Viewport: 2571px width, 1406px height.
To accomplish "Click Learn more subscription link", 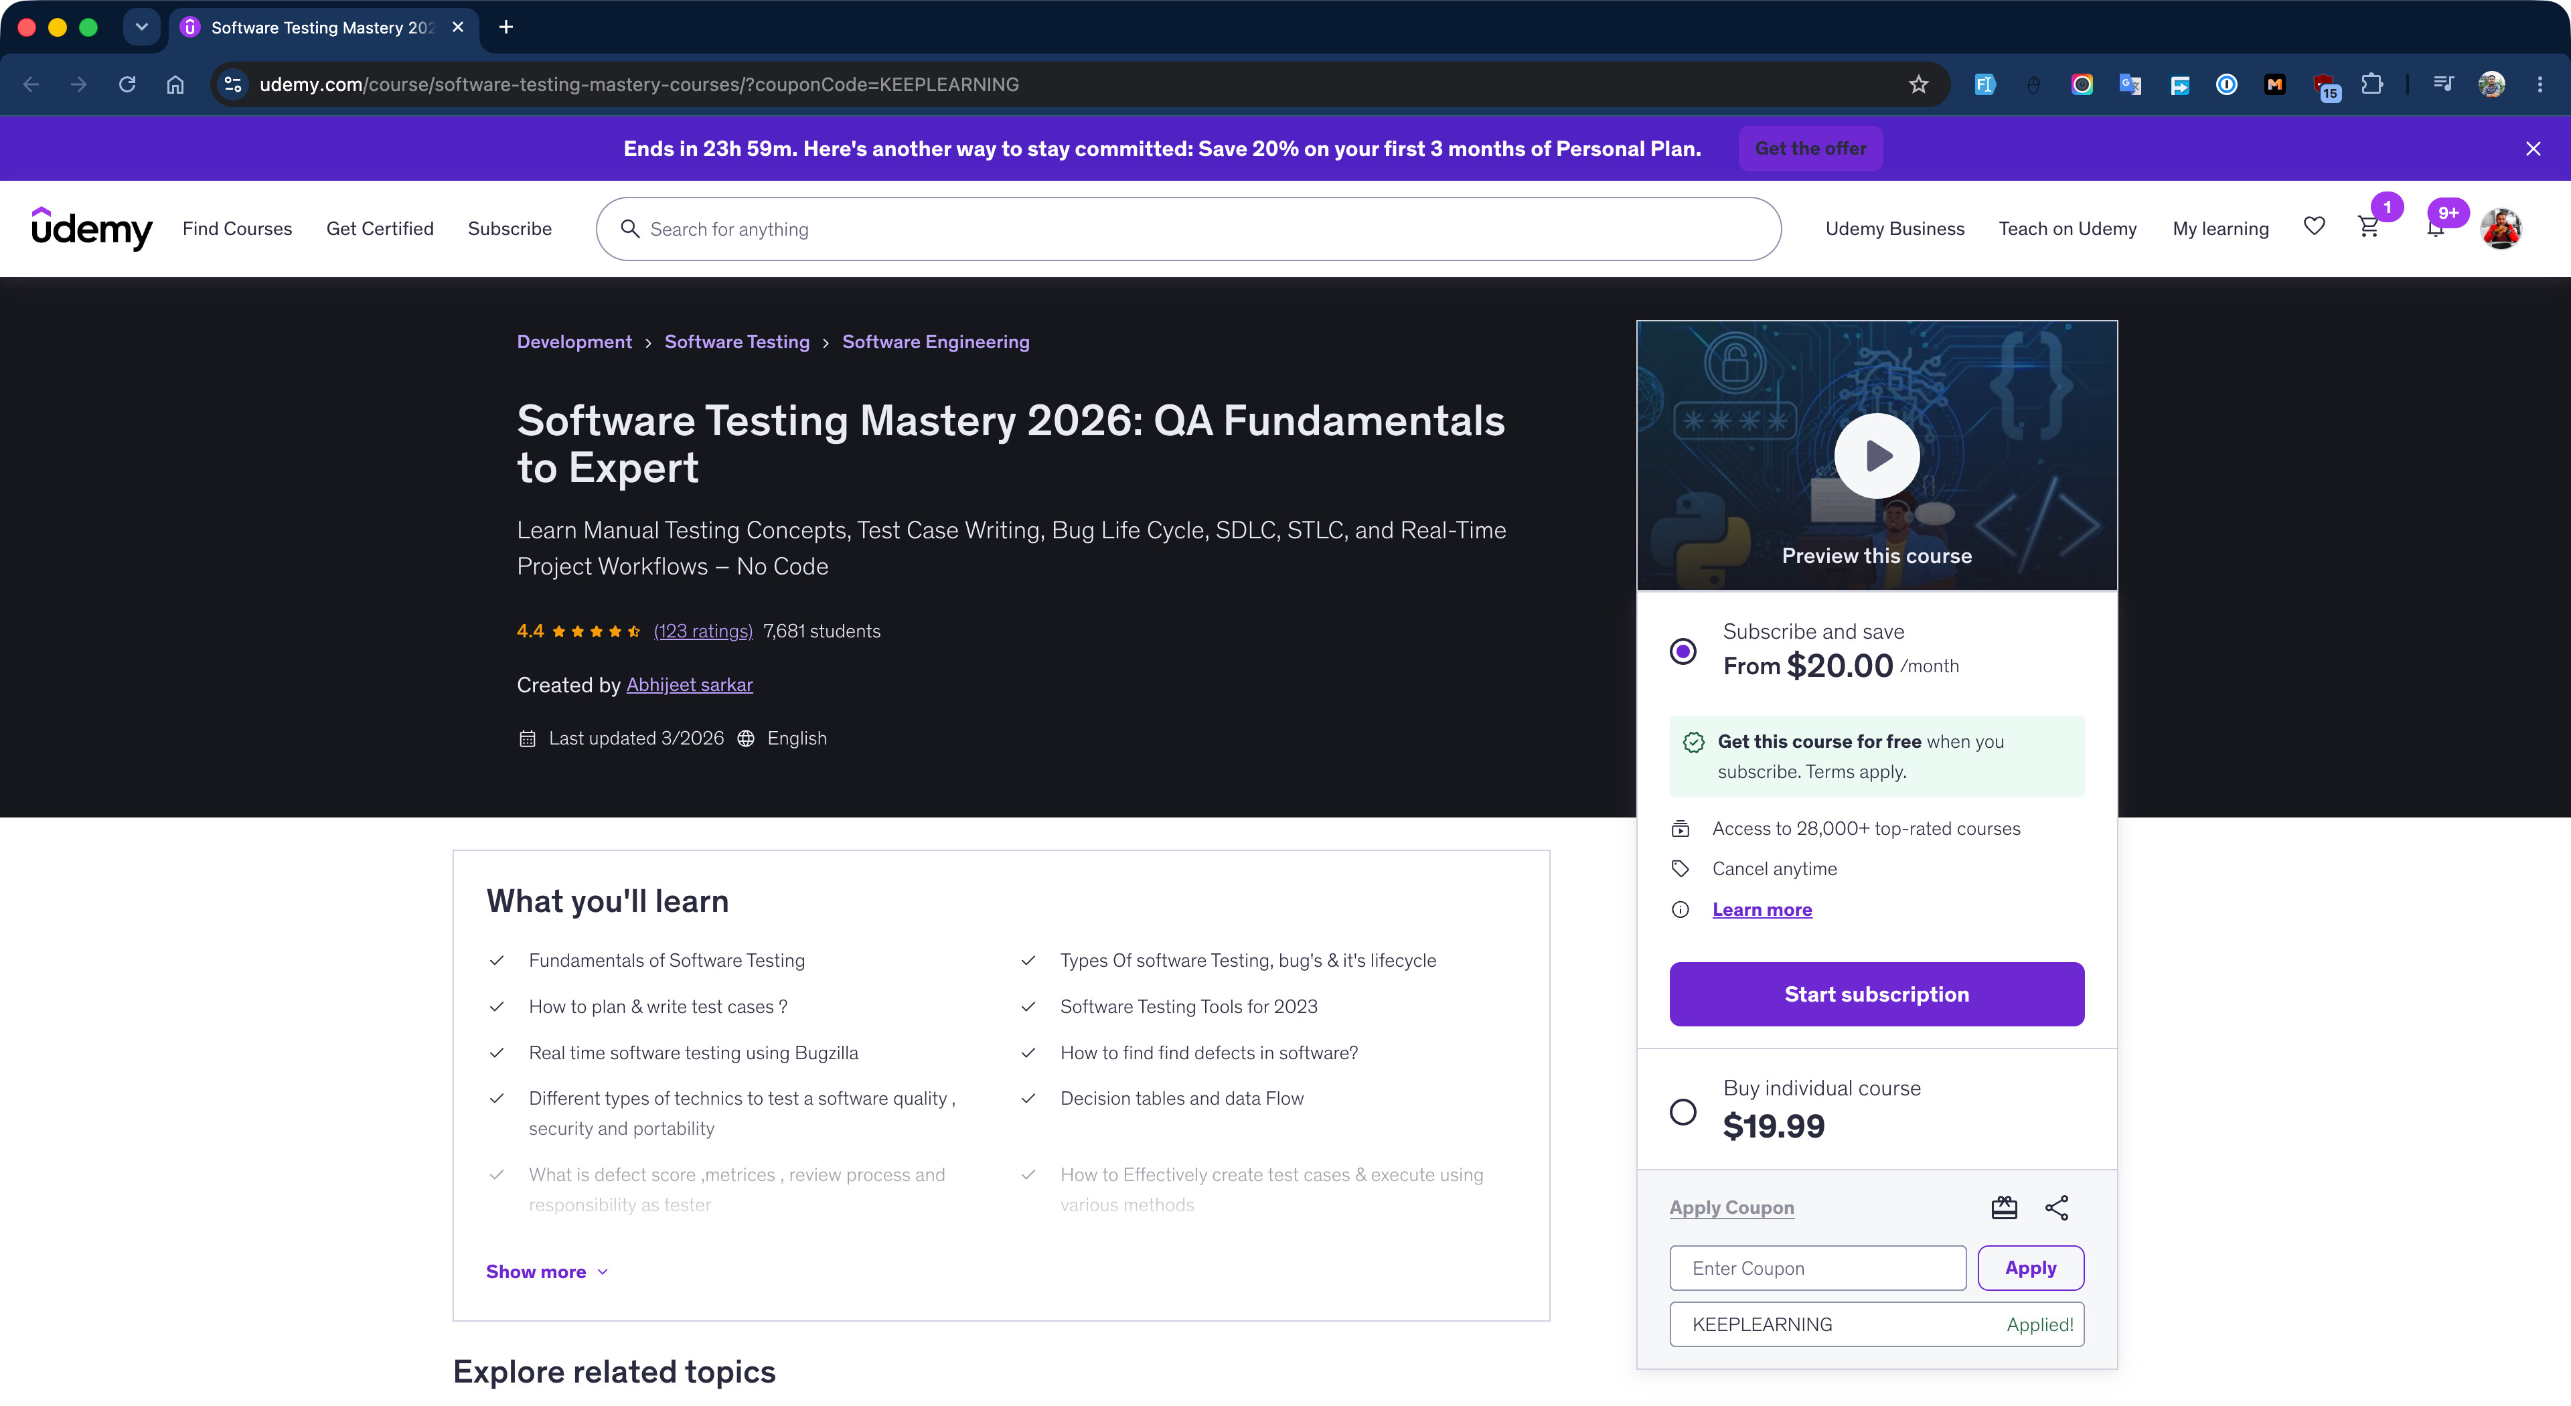I will (x=1762, y=909).
